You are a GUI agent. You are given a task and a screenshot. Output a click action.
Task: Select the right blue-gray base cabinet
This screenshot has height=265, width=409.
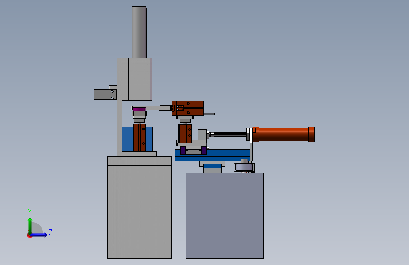click(225, 215)
